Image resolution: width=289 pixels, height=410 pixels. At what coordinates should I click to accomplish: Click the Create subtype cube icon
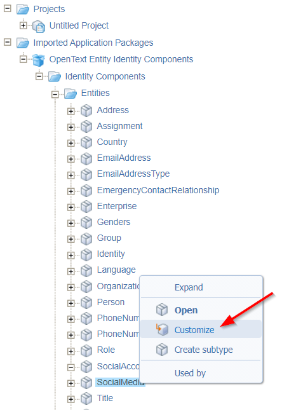[x=162, y=350]
